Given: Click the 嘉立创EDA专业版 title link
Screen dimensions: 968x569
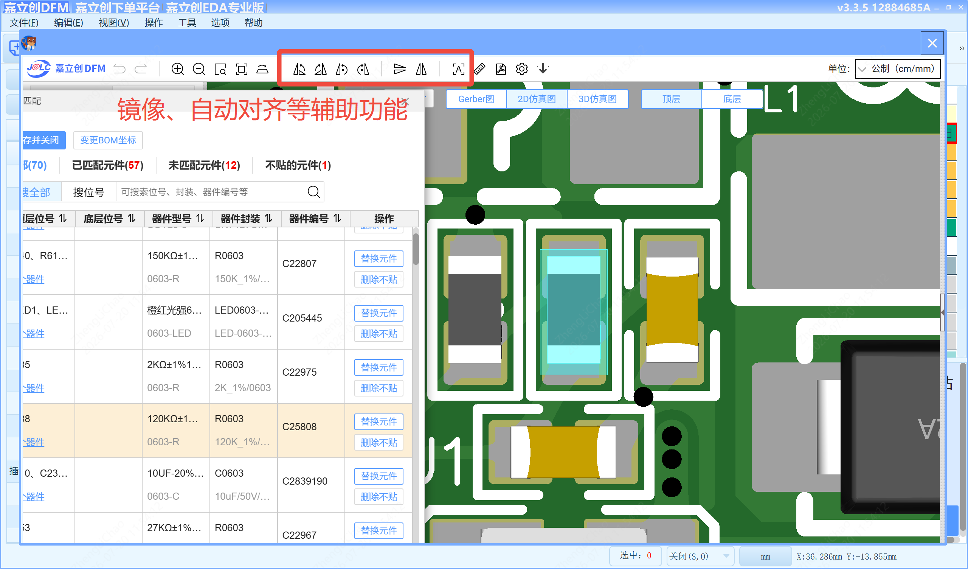Looking at the screenshot, I should pyautogui.click(x=215, y=7).
